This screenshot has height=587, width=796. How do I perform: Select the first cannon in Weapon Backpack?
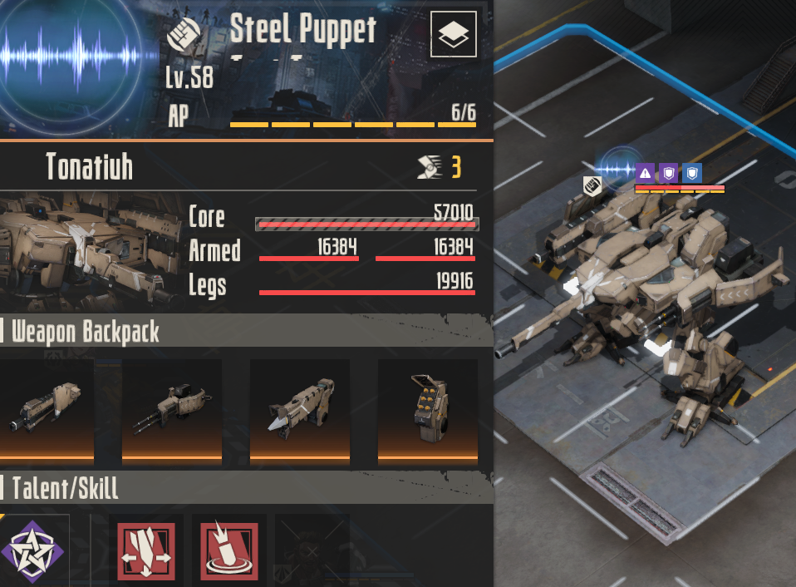click(x=47, y=410)
